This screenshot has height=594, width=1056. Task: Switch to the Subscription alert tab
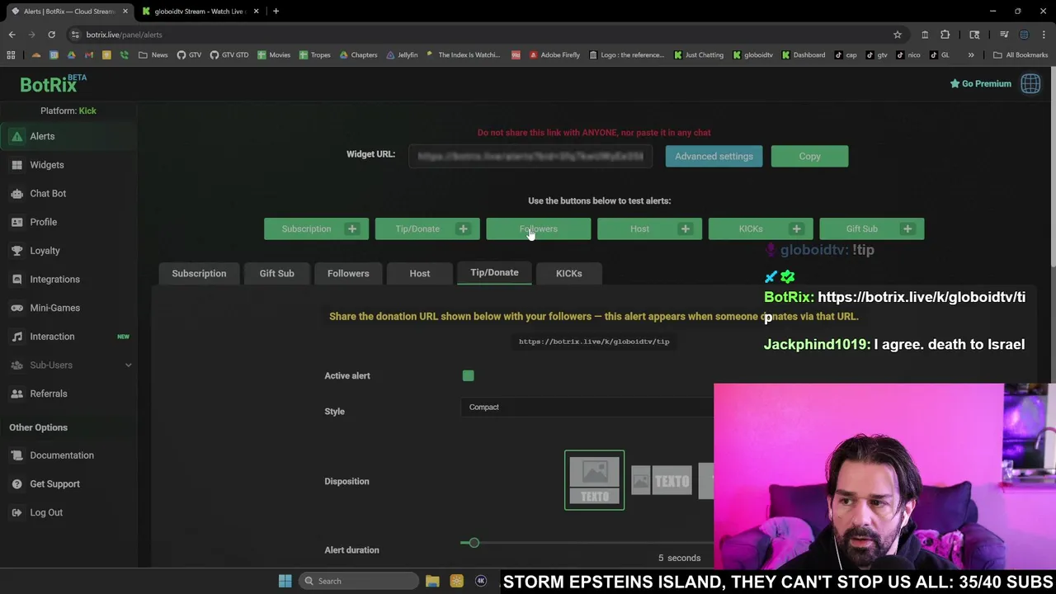coord(199,273)
